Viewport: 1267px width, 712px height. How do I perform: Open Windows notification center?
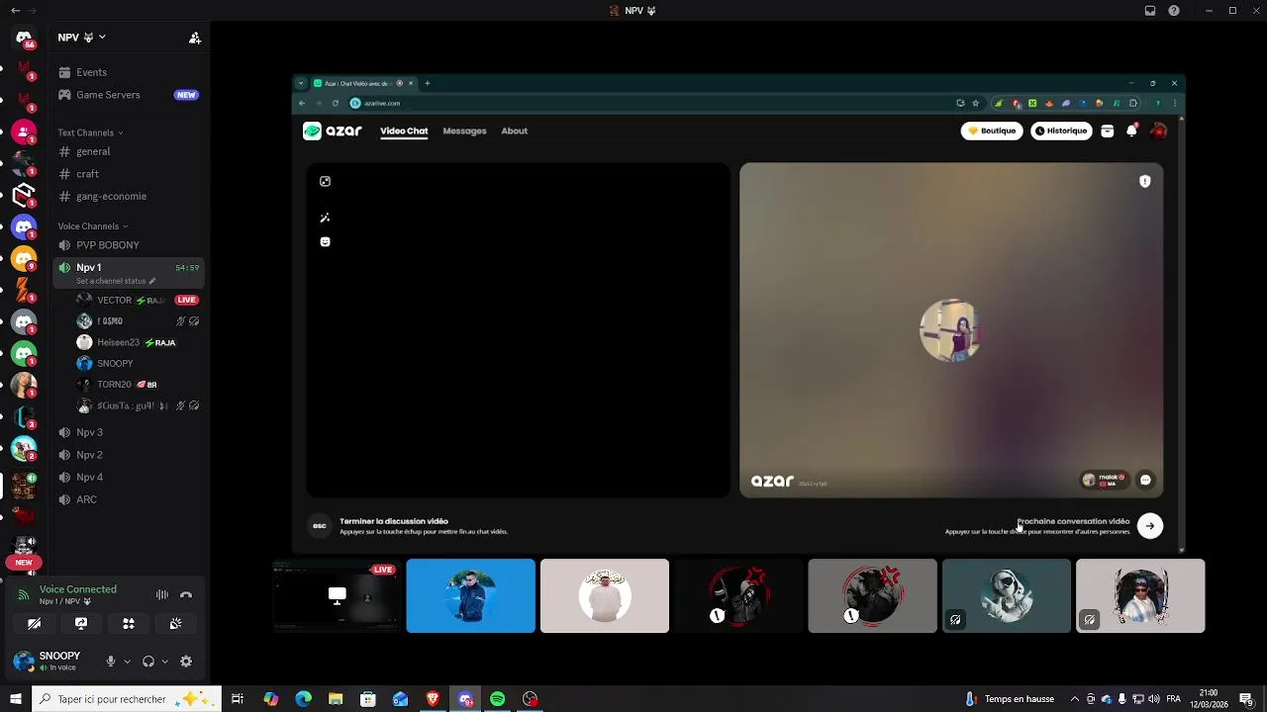[x=1246, y=699]
